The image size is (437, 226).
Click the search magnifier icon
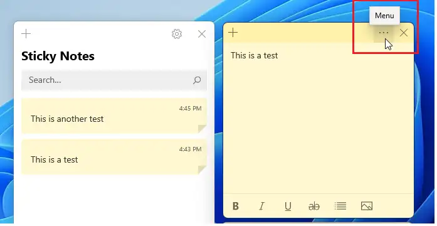tap(197, 80)
